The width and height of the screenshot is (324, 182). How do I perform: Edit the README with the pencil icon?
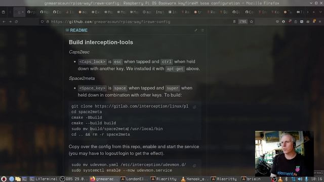[196, 30]
